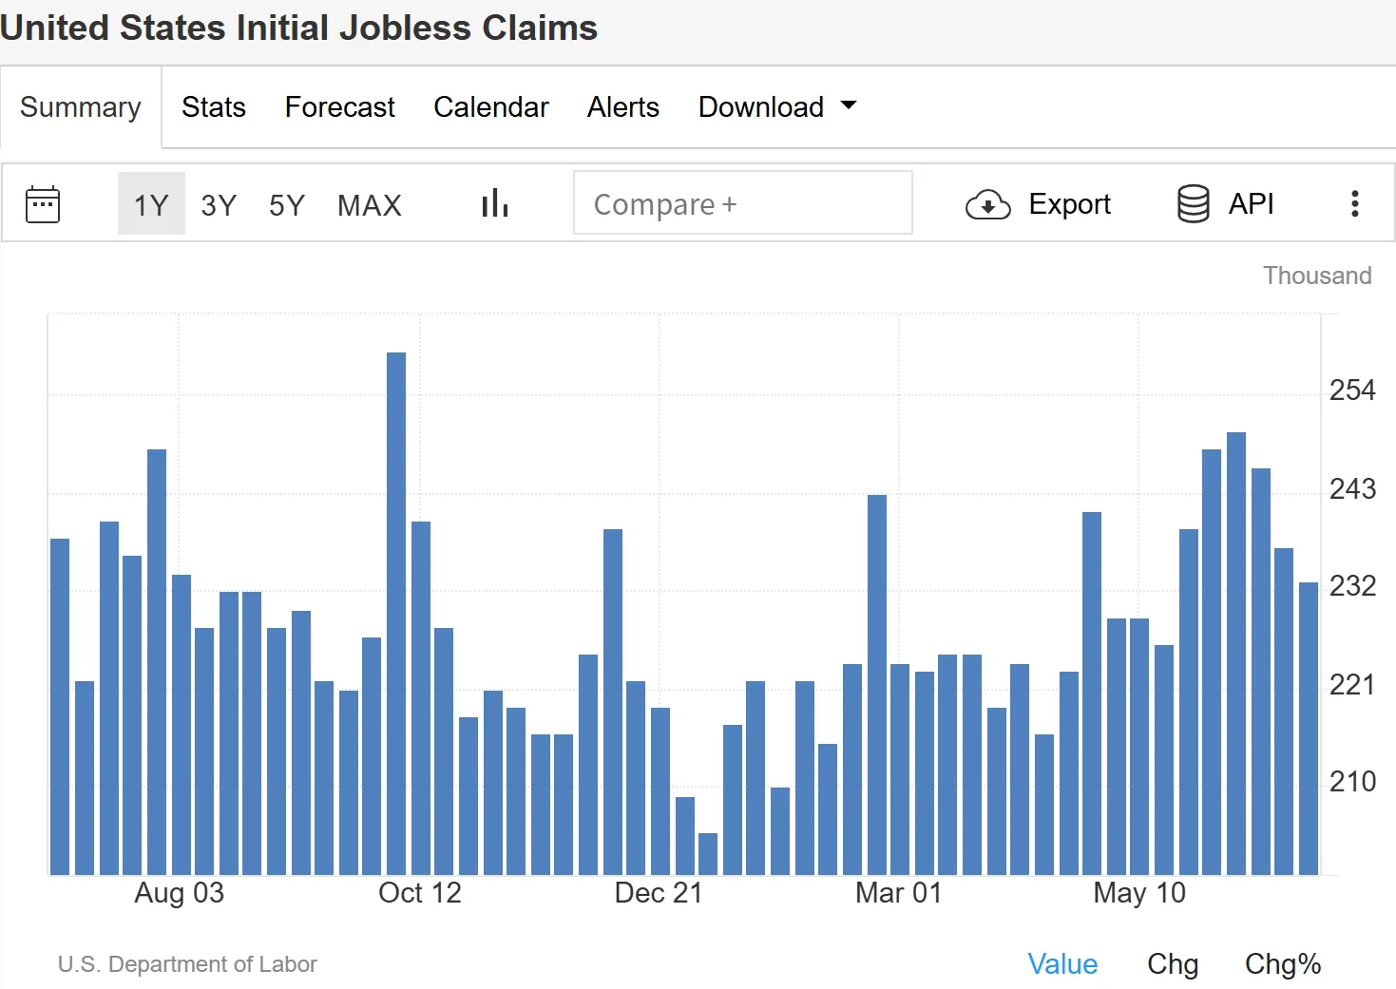Viewport: 1396px width, 989px height.
Task: Show chart as Chg
Action: [1173, 964]
